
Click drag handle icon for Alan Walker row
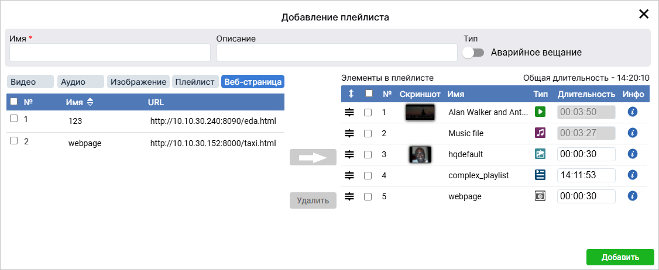pyautogui.click(x=349, y=112)
